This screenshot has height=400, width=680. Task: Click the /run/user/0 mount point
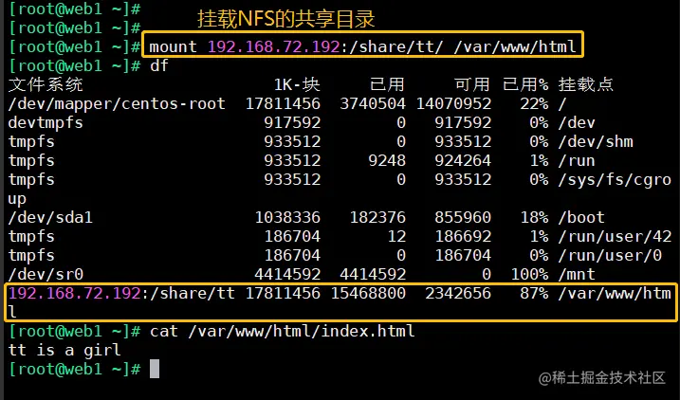610,255
